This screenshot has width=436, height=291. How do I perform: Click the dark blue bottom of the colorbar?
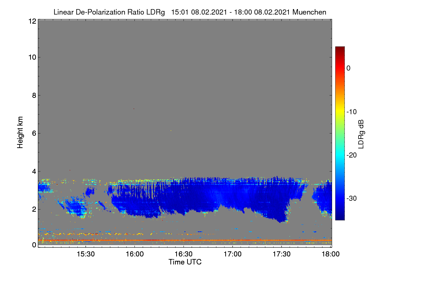pos(340,217)
